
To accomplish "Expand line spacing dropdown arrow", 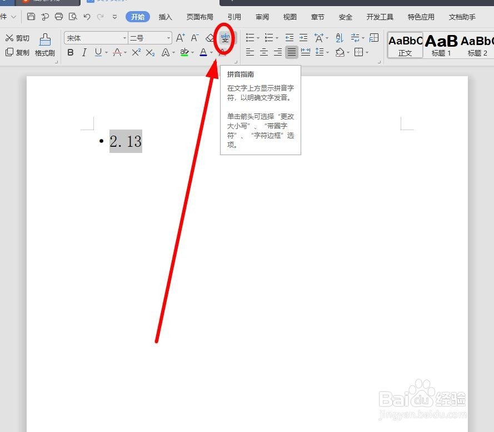I will pos(328,52).
